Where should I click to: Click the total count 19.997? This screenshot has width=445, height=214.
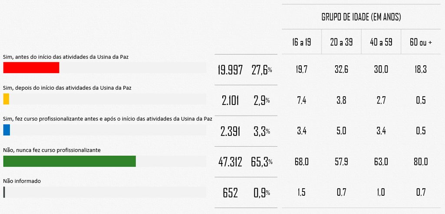[x=230, y=70]
